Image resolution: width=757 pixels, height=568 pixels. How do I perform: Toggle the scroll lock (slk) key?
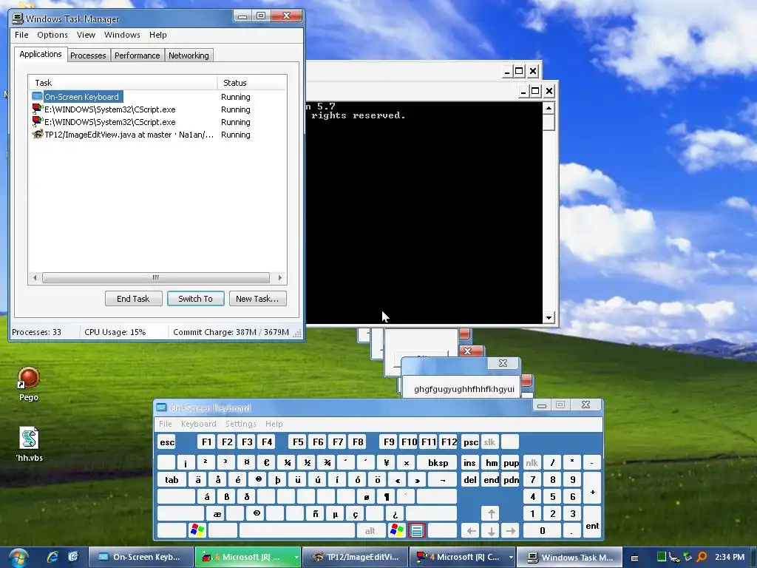(489, 442)
